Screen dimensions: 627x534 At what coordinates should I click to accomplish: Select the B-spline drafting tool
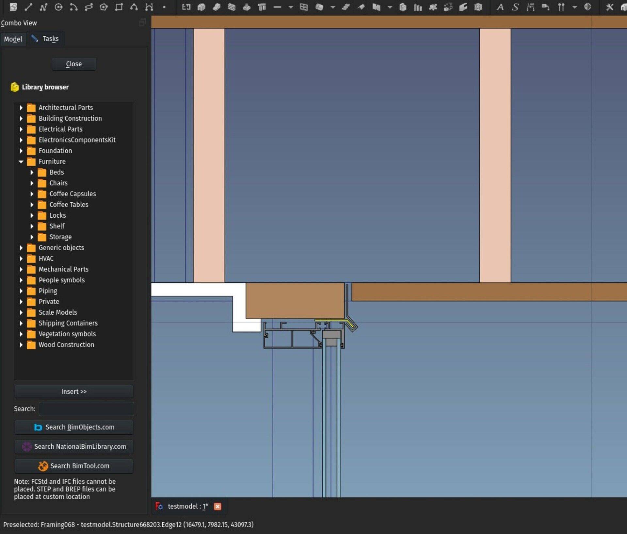point(134,7)
